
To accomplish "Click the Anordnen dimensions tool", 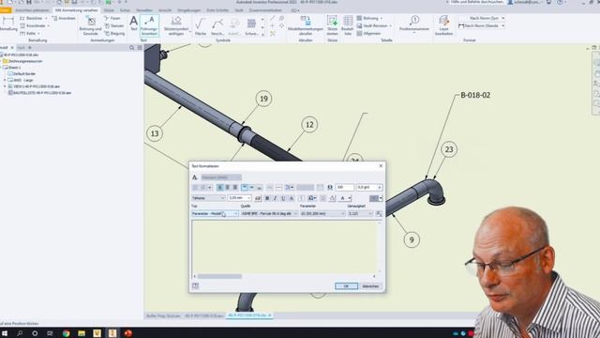I will [x=64, y=18].
